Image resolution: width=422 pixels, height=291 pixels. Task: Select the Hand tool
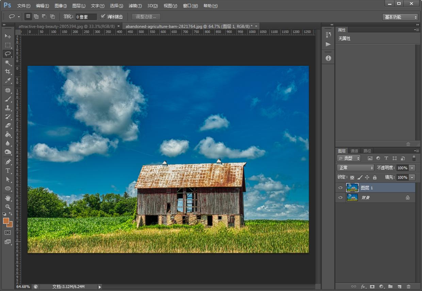7,198
